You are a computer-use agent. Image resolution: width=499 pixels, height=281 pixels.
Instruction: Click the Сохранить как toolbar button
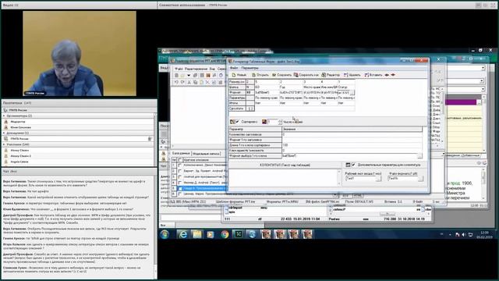coord(306,75)
